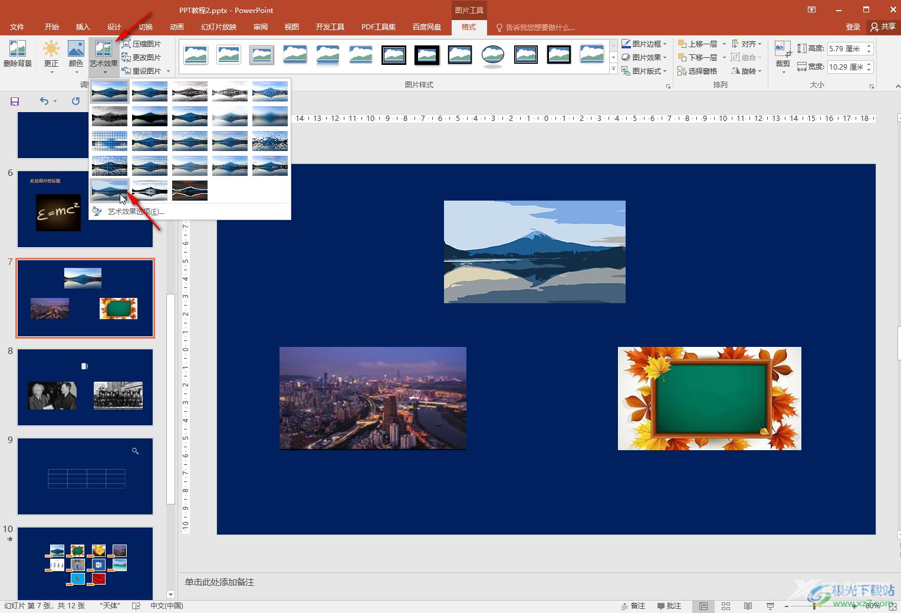901x613 pixels.
Task: Select the chalkboard with leaves picture
Action: [x=709, y=398]
